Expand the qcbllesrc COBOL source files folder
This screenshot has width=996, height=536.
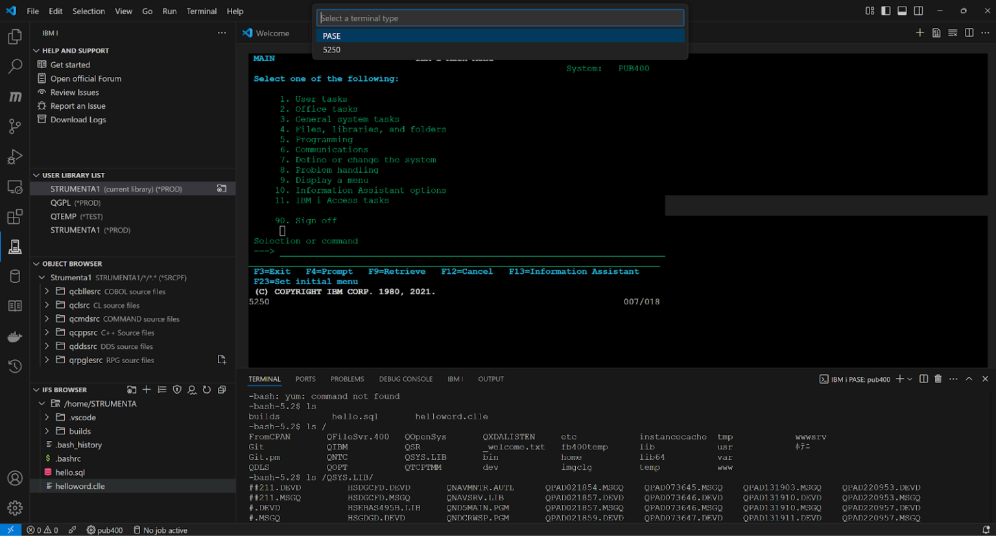[46, 291]
